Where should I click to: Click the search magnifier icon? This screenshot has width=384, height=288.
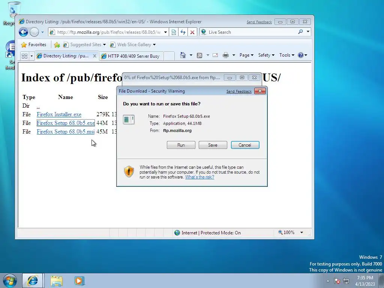[300, 31]
